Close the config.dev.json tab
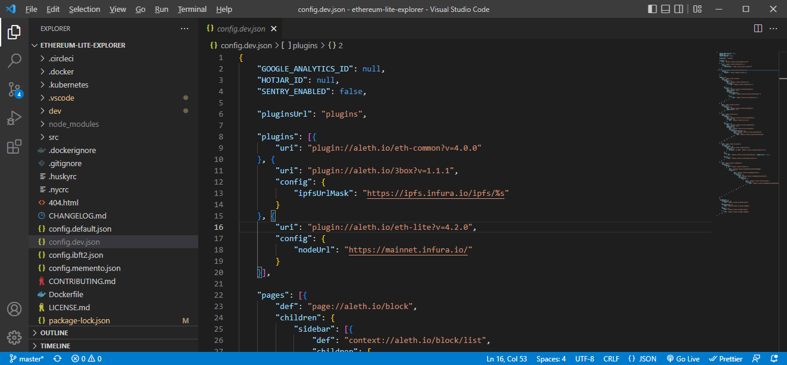The image size is (787, 365). [273, 29]
